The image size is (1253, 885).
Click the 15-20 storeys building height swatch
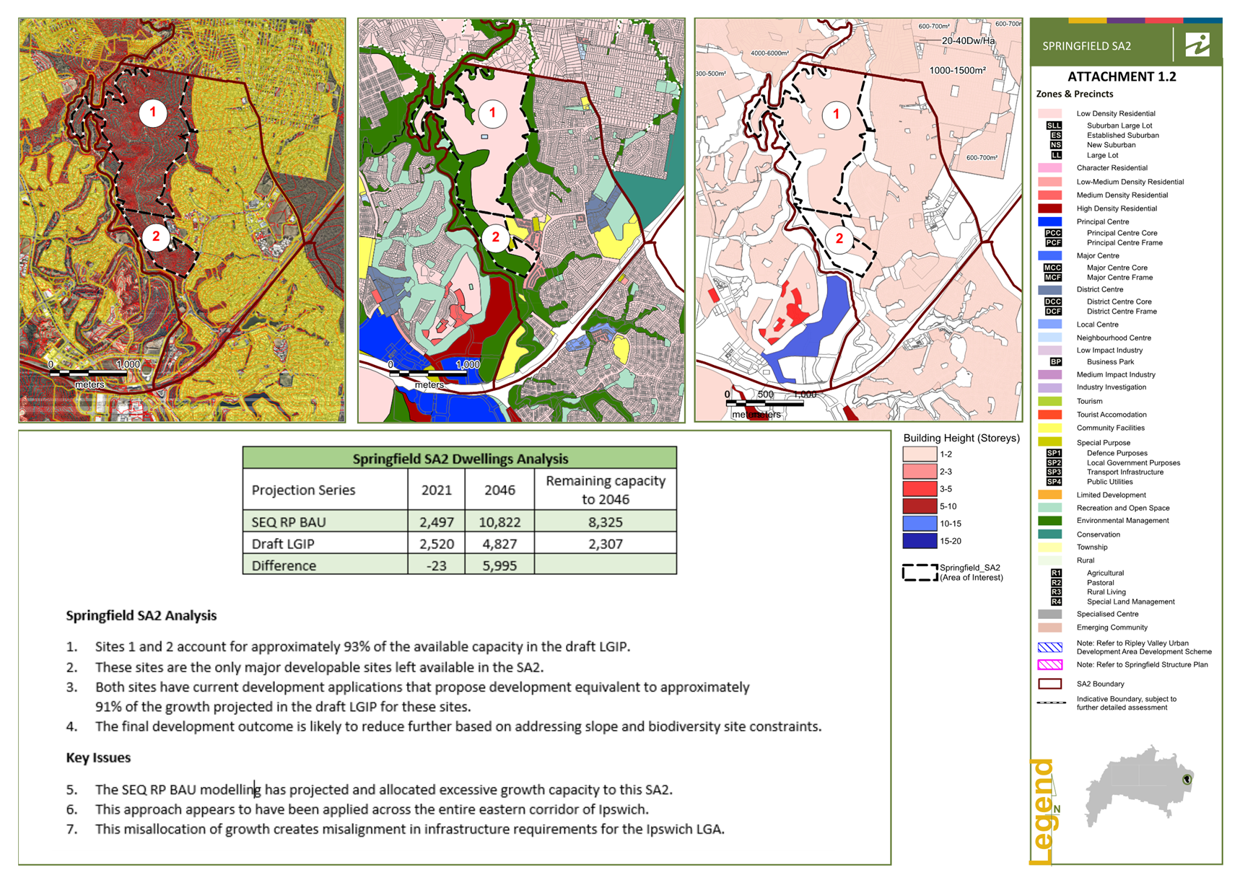tap(920, 541)
